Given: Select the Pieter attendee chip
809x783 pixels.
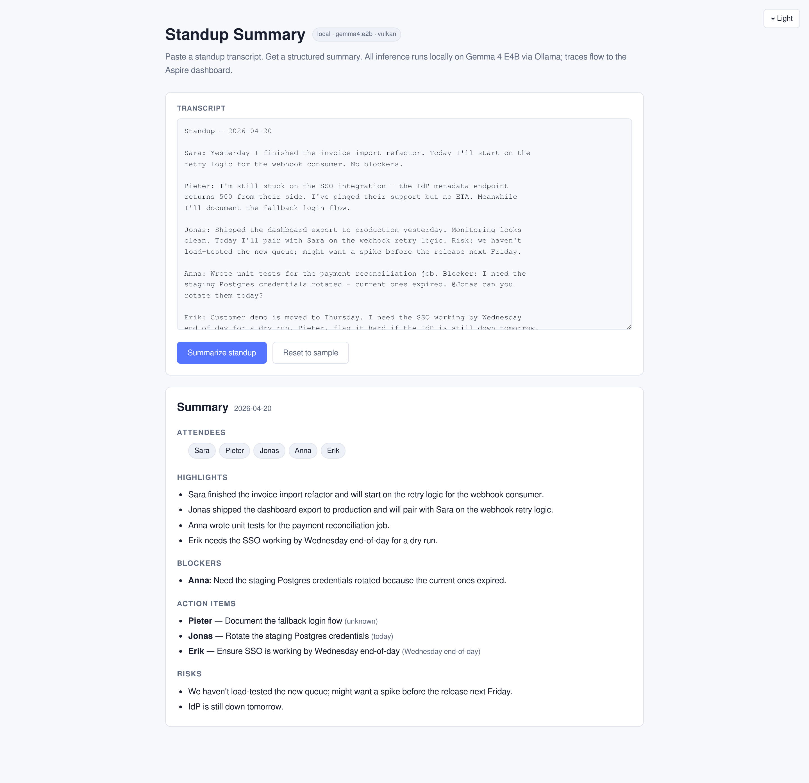Looking at the screenshot, I should pyautogui.click(x=234, y=450).
